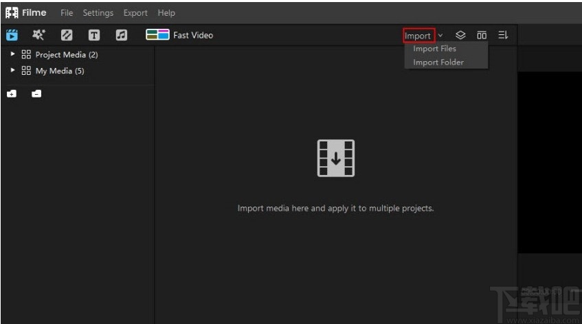Click the Filme logo icon
This screenshot has height=324, width=582.
coord(12,12)
